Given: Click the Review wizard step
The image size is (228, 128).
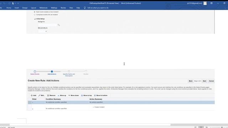Looking at the screenshot, I should click(86, 73).
